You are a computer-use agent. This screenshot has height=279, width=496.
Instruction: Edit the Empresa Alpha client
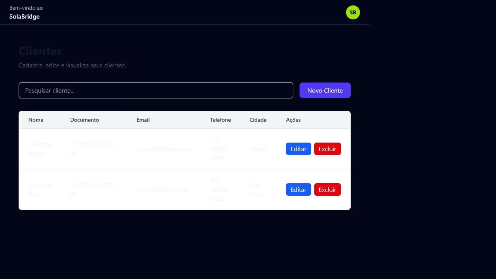(298, 149)
